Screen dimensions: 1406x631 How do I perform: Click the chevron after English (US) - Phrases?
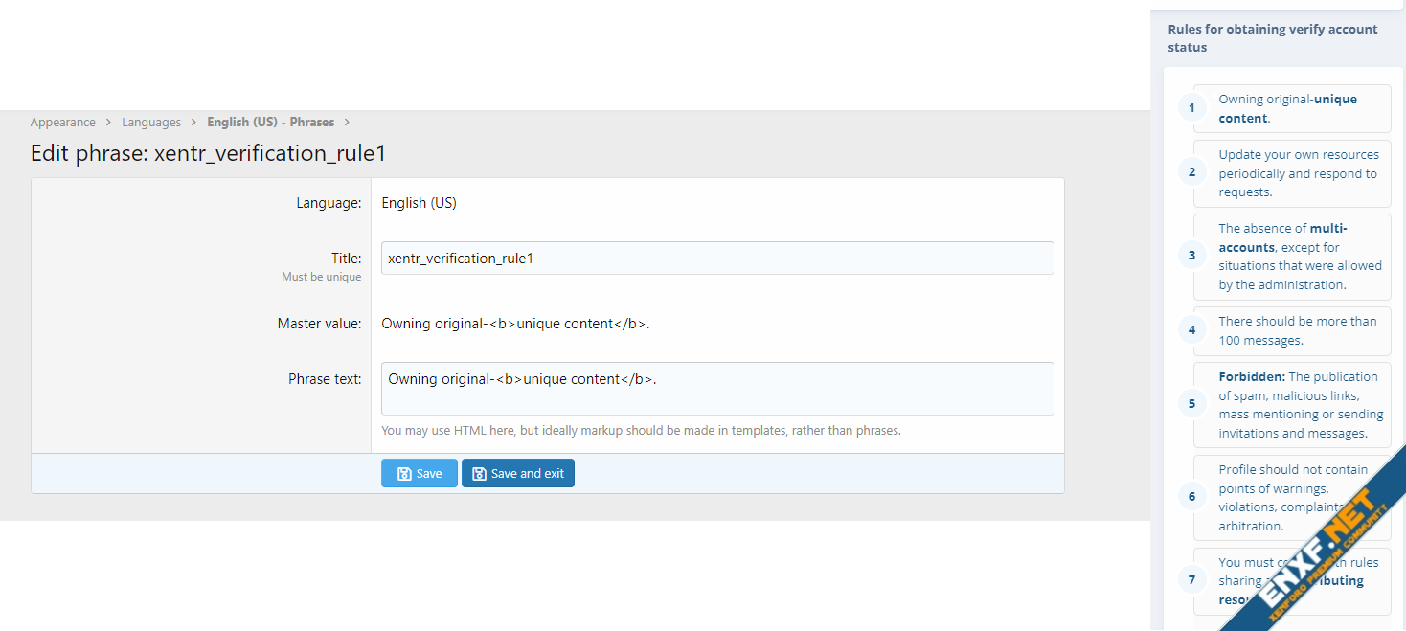(347, 123)
